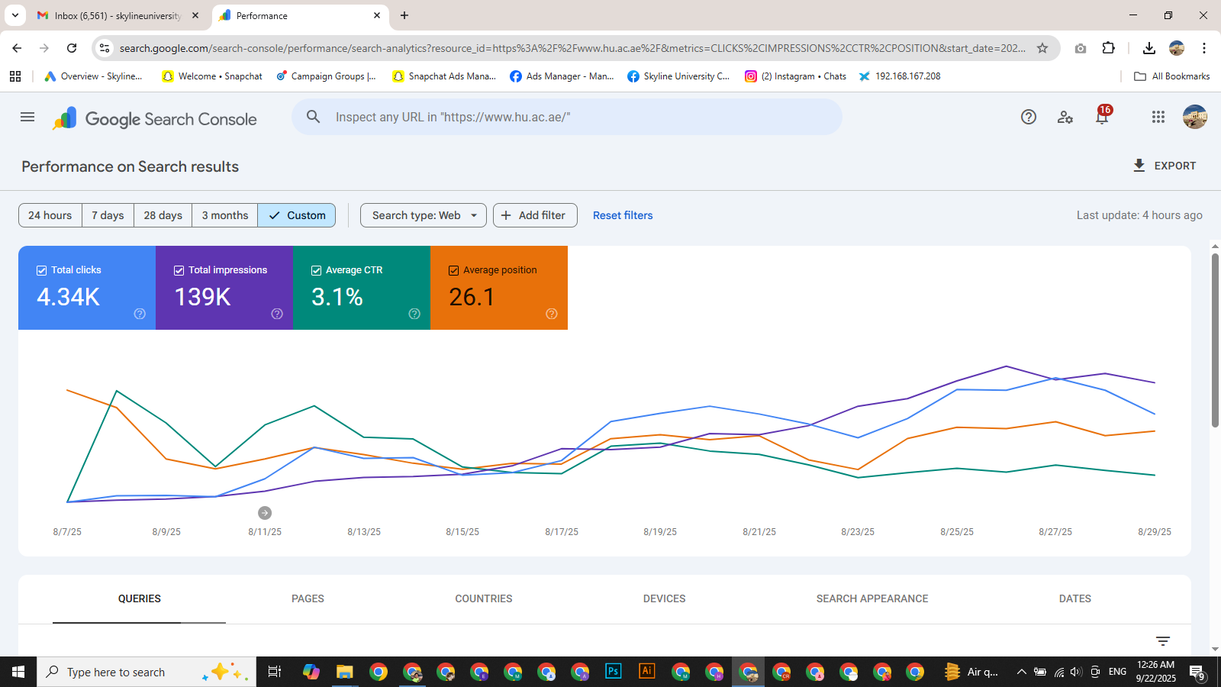The image size is (1221, 687).
Task: Toggle the Average position checkbox
Action: pyautogui.click(x=454, y=270)
